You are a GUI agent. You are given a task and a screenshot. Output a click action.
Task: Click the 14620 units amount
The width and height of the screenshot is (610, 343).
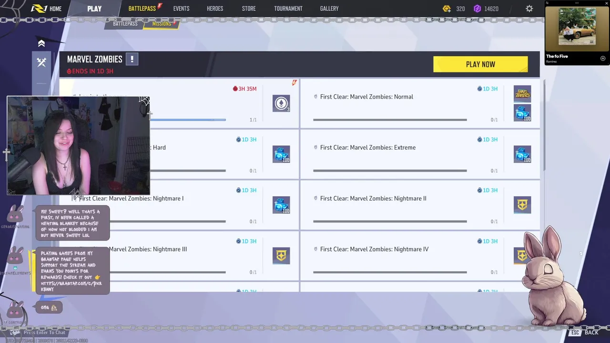tap(491, 9)
